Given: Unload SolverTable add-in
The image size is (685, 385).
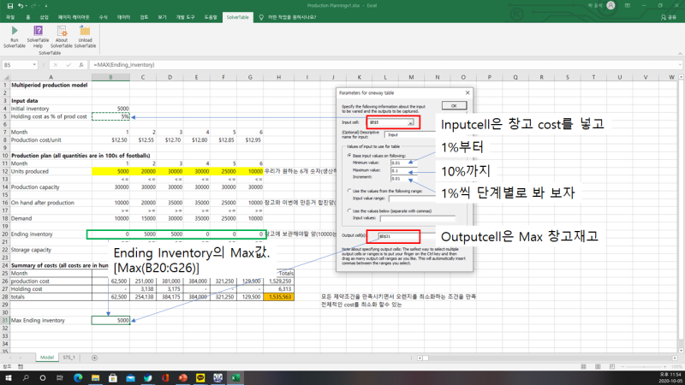Looking at the screenshot, I should (85, 37).
